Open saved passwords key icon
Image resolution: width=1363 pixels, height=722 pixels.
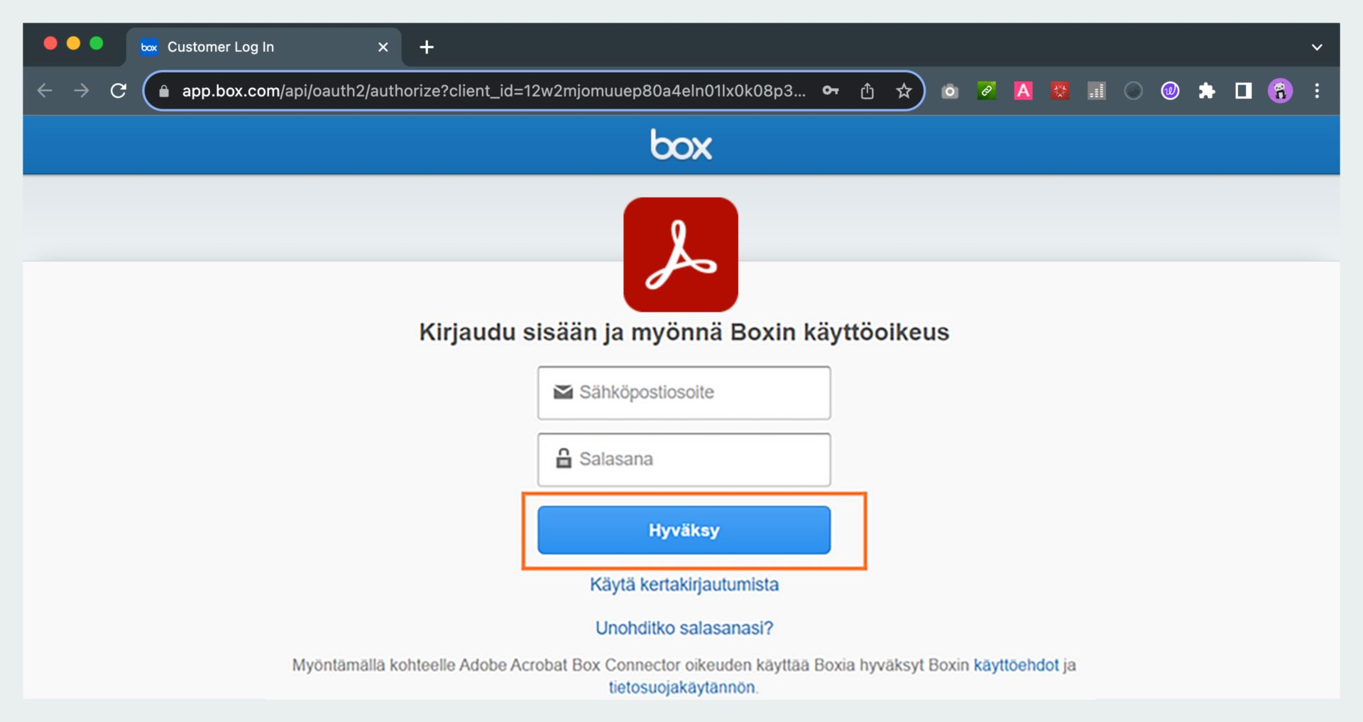click(831, 91)
